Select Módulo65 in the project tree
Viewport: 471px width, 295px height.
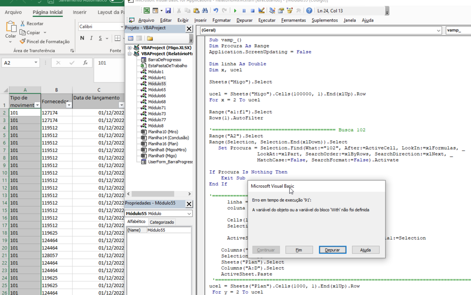pyautogui.click(x=157, y=90)
